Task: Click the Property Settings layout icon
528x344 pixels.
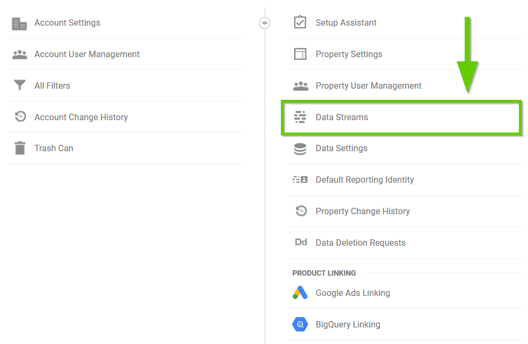Action: [300, 54]
